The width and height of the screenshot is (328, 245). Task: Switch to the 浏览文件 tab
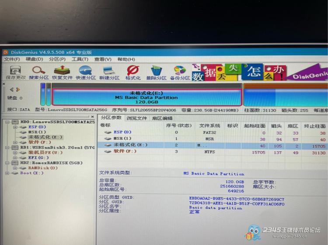pyautogui.click(x=137, y=118)
